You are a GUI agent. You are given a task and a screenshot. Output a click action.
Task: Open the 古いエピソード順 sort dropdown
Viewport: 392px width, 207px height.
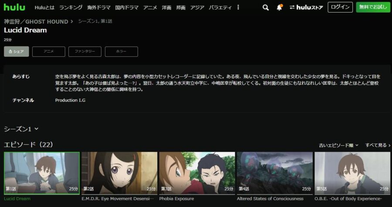pos(339,145)
